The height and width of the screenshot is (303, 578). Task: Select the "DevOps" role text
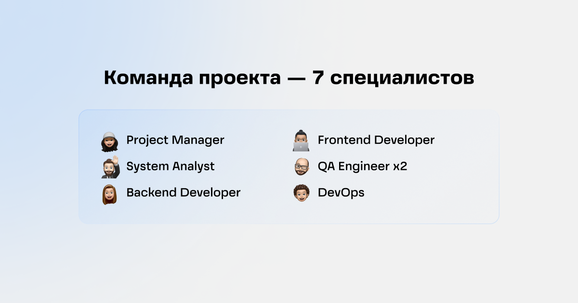click(x=341, y=193)
